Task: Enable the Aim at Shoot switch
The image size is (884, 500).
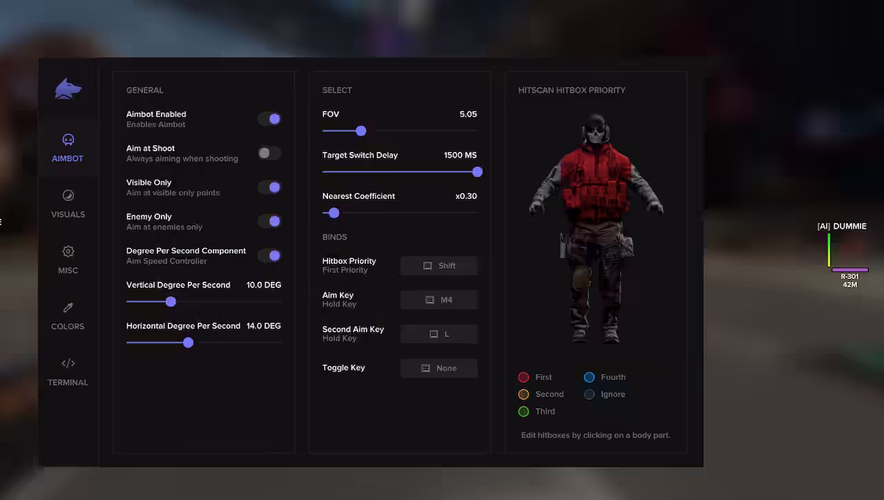Action: pyautogui.click(x=269, y=153)
